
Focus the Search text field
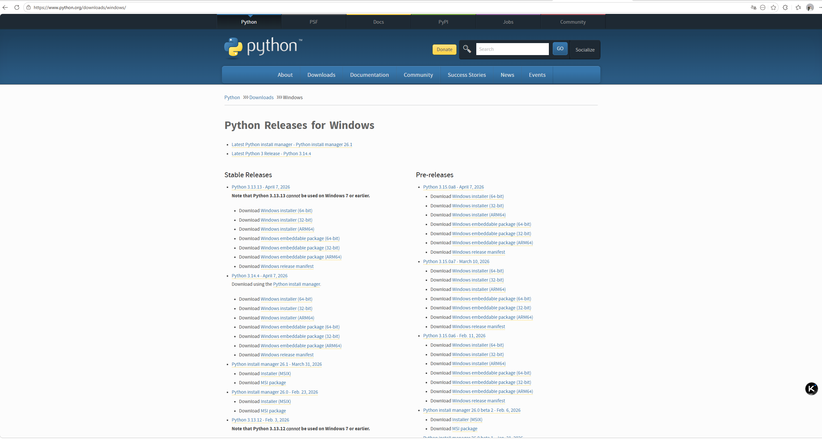point(512,49)
